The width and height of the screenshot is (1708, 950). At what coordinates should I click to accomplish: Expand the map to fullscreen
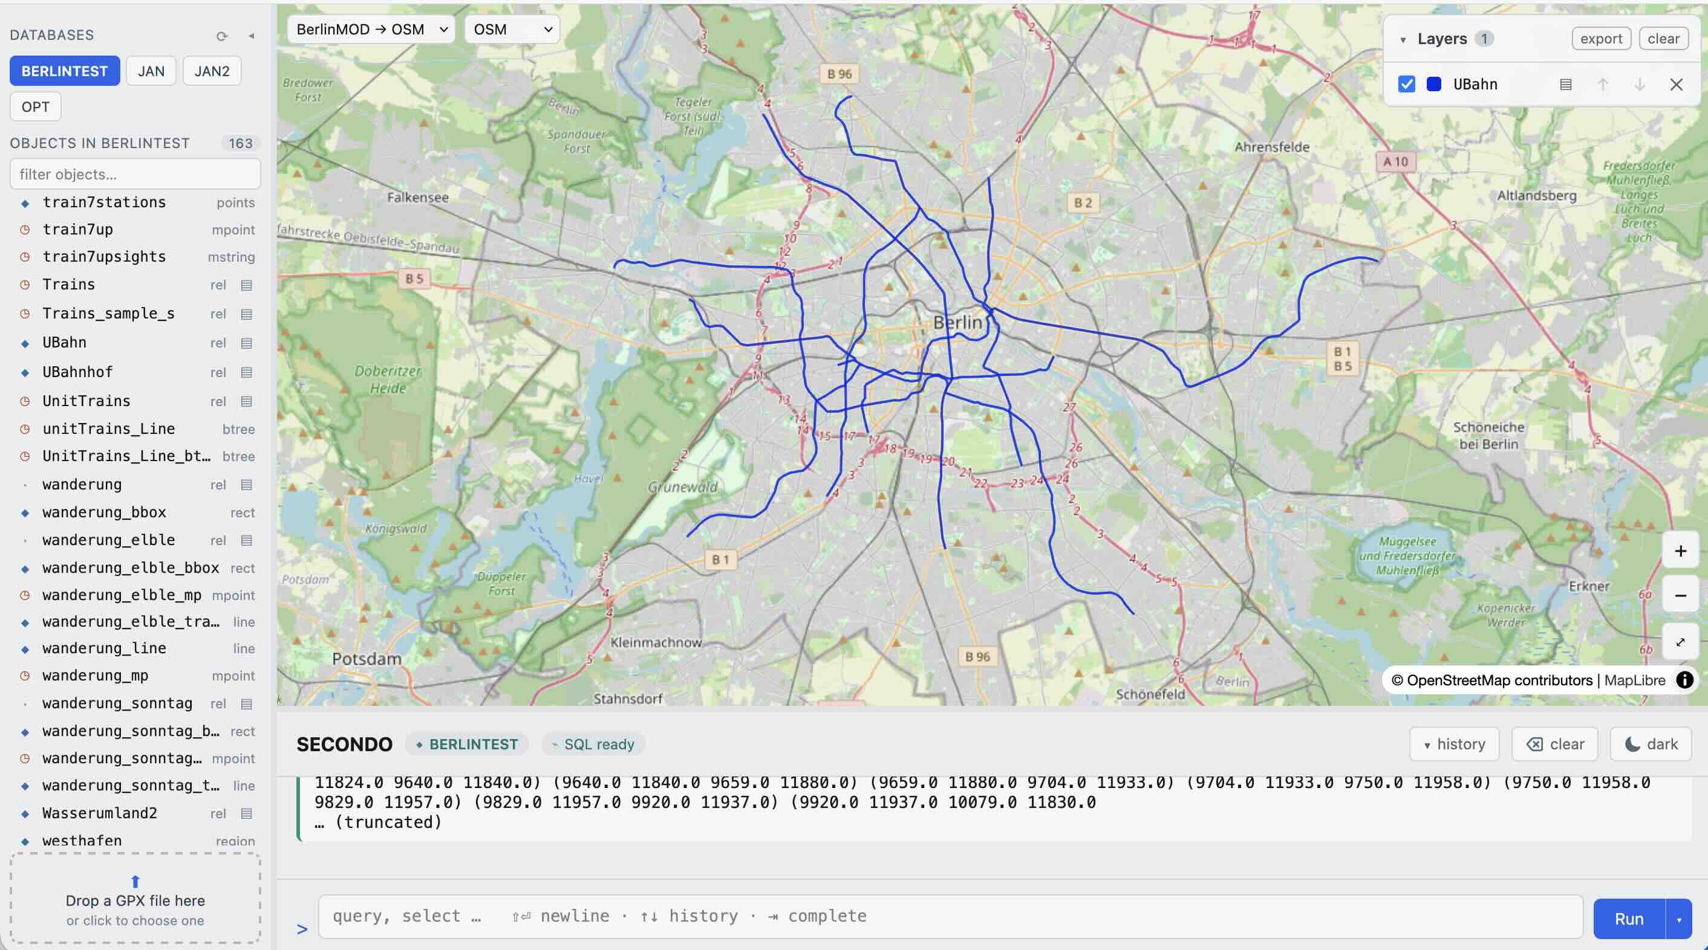(1680, 641)
